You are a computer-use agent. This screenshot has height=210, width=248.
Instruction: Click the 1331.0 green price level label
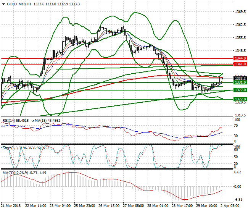[x=240, y=82]
